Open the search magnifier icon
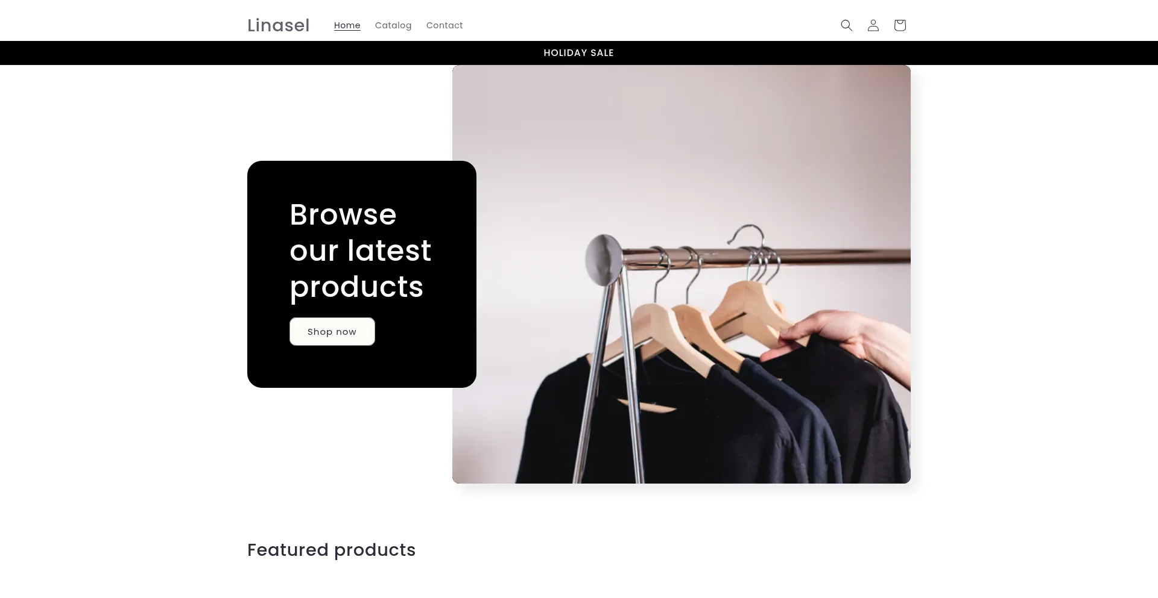The width and height of the screenshot is (1158, 598). (x=846, y=25)
